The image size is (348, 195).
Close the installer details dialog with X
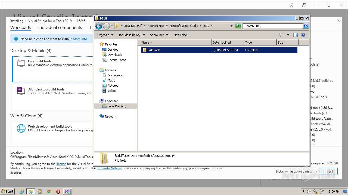(x=339, y=21)
